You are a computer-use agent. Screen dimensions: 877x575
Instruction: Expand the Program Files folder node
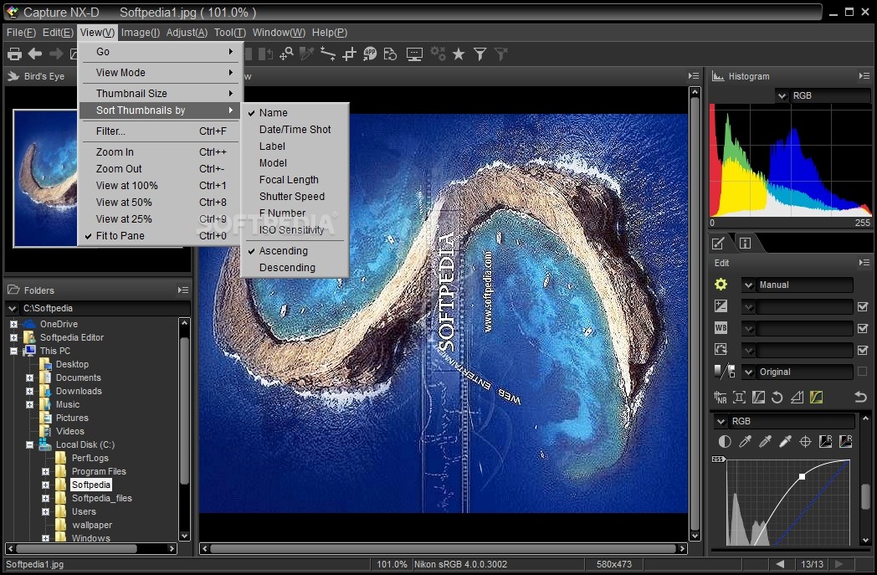[x=46, y=471]
